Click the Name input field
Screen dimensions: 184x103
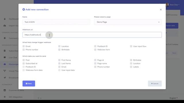(x=56, y=22)
